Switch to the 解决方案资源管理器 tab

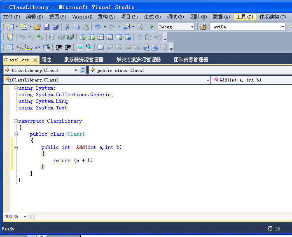[138, 60]
